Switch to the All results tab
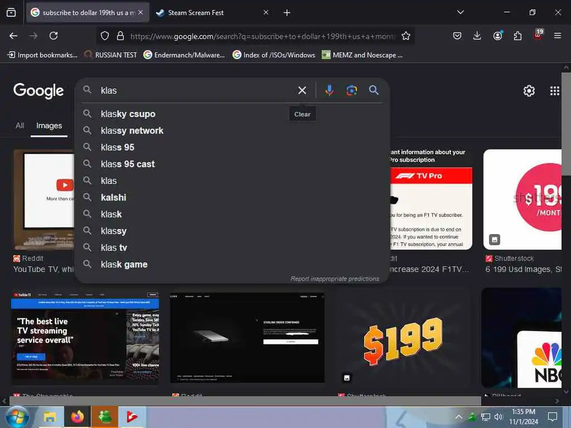 (20, 125)
